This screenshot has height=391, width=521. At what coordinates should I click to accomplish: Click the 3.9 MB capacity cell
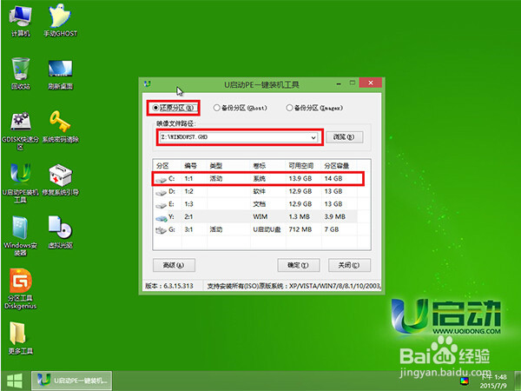tap(335, 216)
